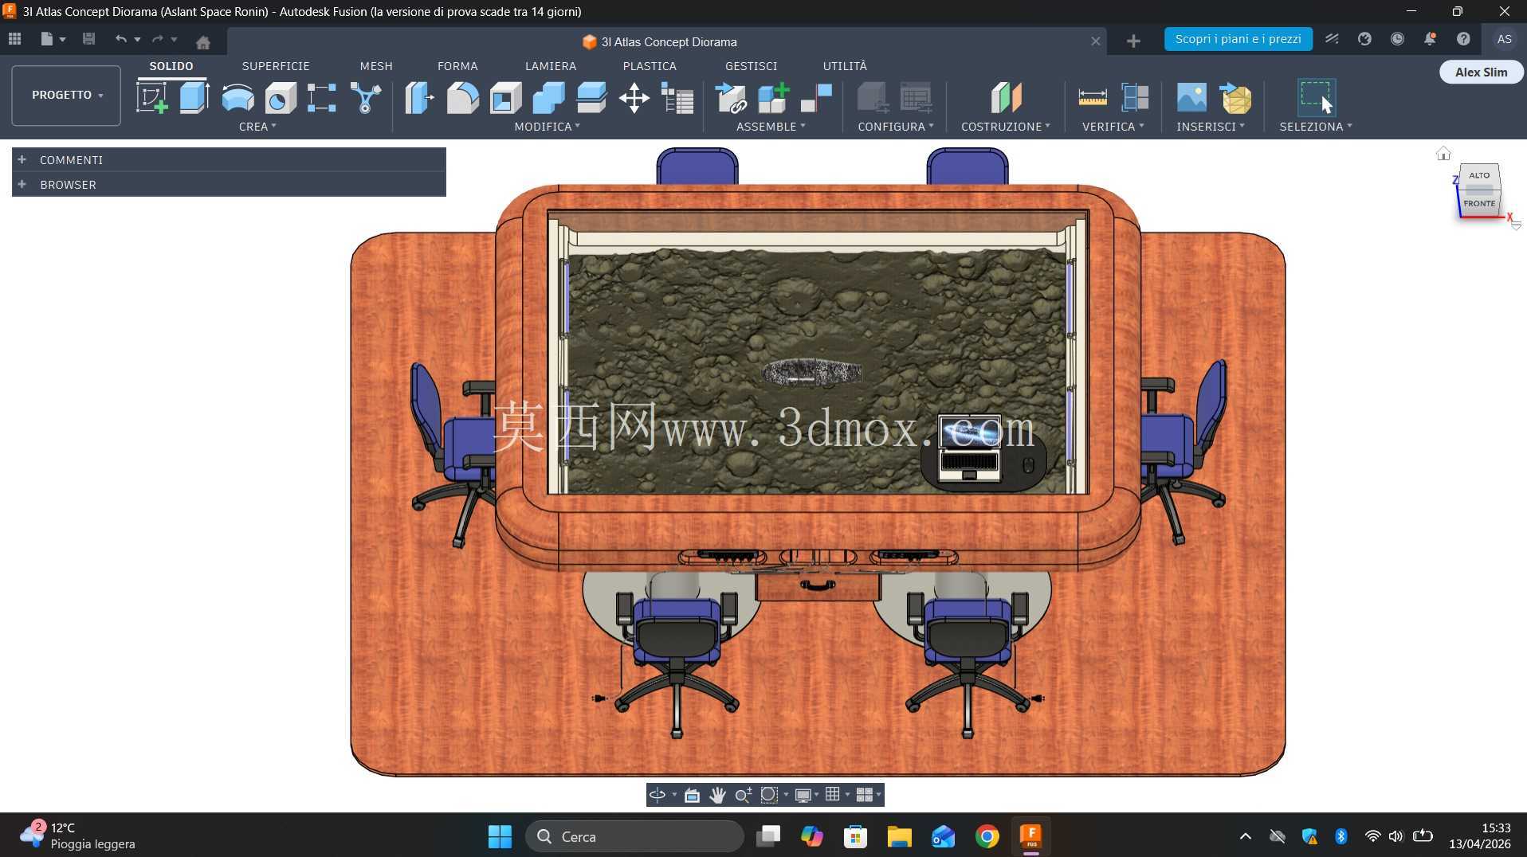
Task: Click the Orbit tool in navigation bar
Action: coord(658,795)
